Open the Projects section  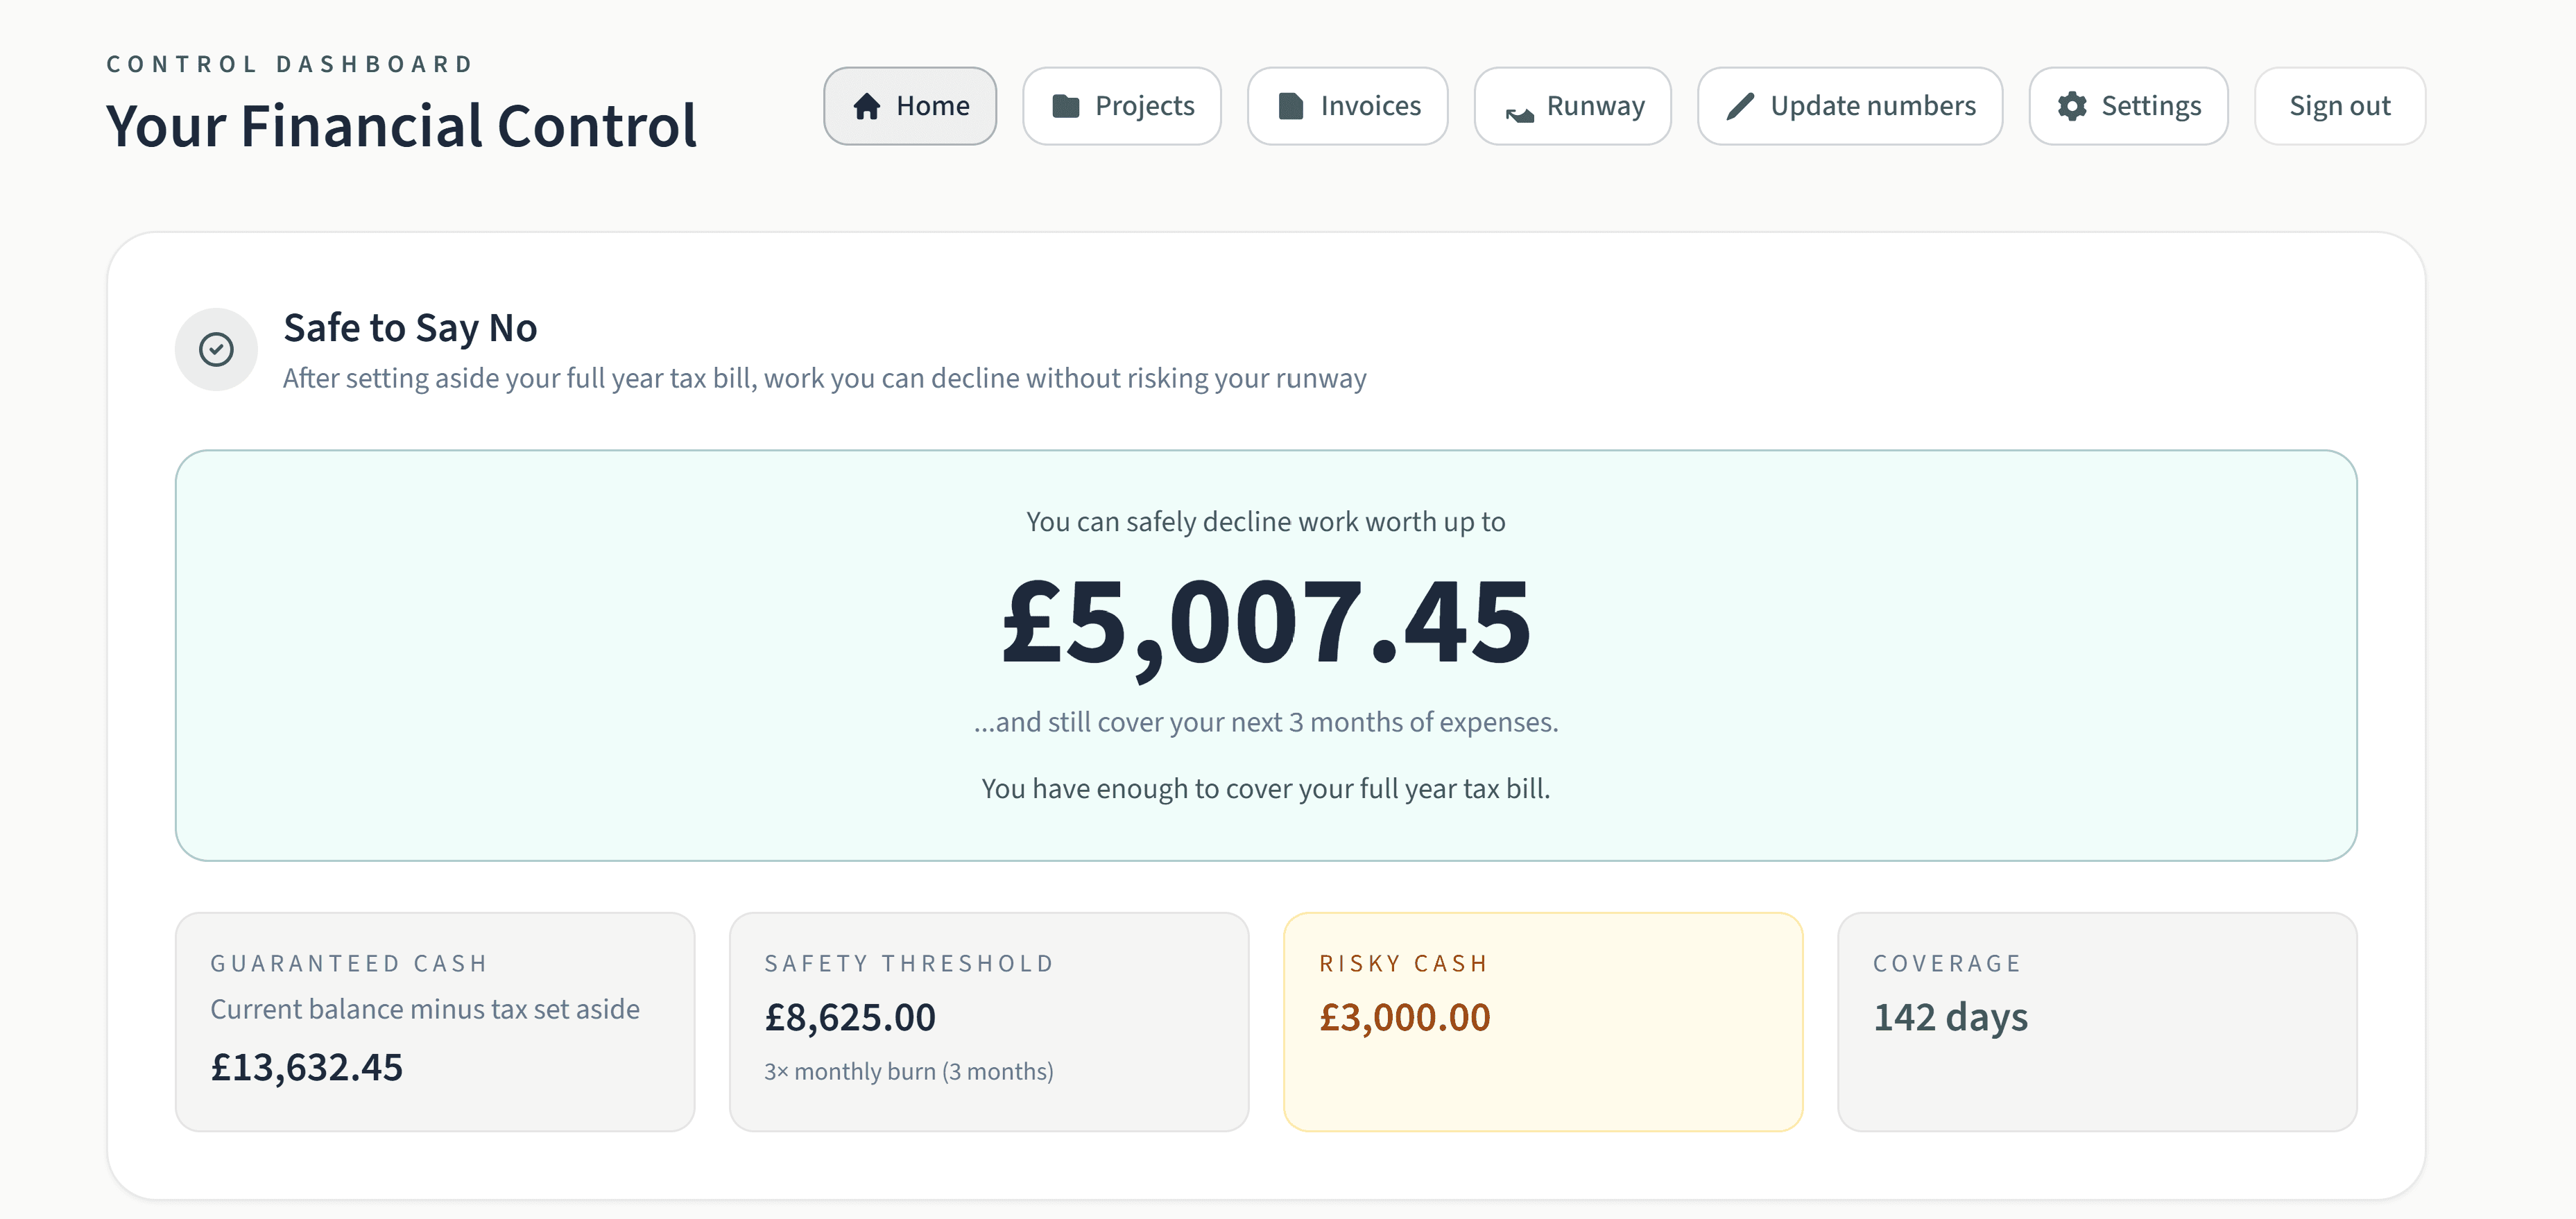1122,106
